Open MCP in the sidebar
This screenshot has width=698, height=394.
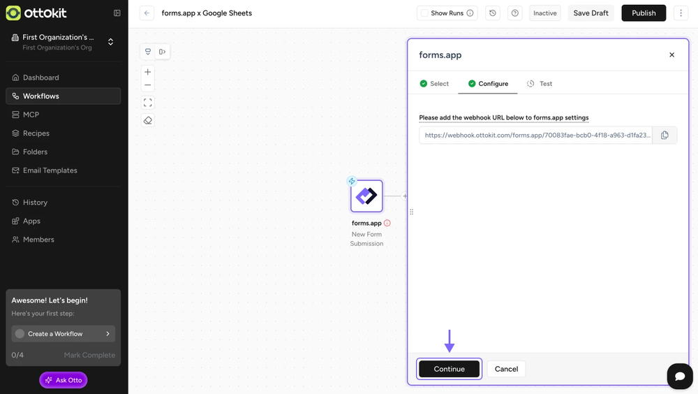[64, 115]
